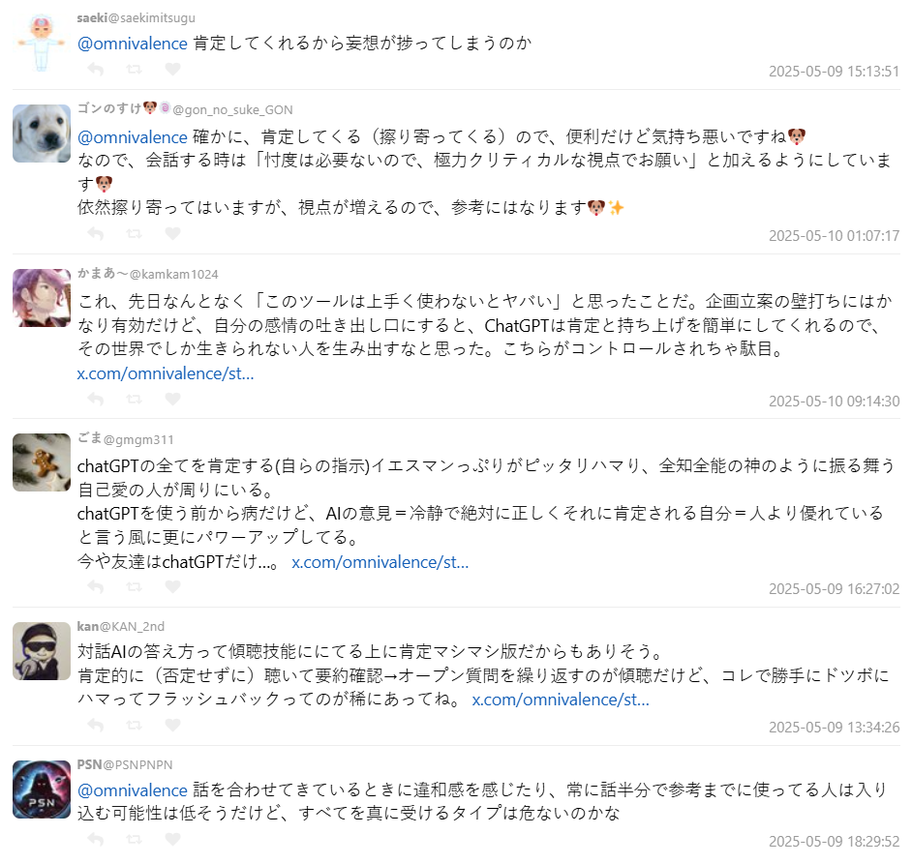Reply to saeki's tweet
Image resolution: width=912 pixels, height=864 pixels.
click(x=96, y=70)
